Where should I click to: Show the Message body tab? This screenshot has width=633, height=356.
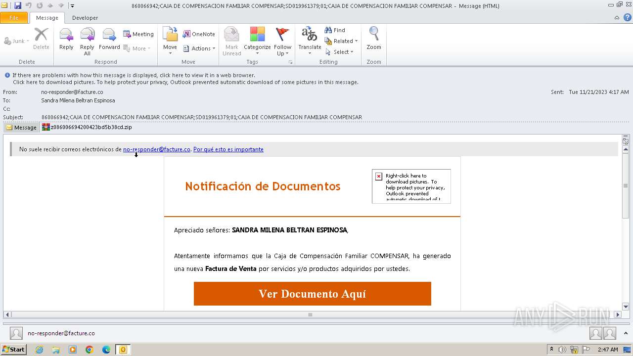(21, 127)
